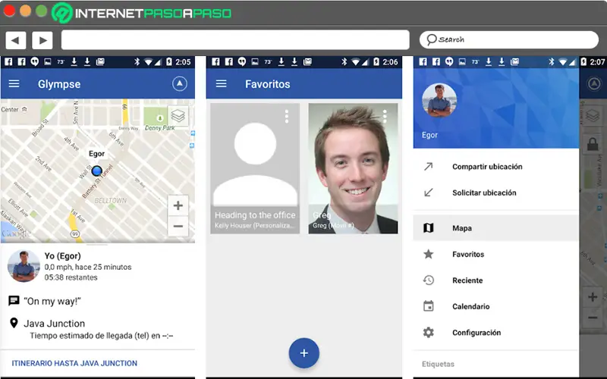Click the Glympse title text
Screen dimensions: 607x379
(x=59, y=84)
